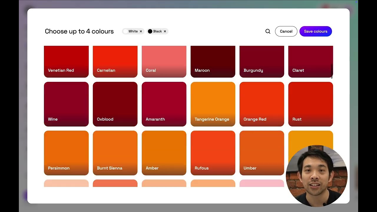Open the colour search magnifier

point(268,31)
